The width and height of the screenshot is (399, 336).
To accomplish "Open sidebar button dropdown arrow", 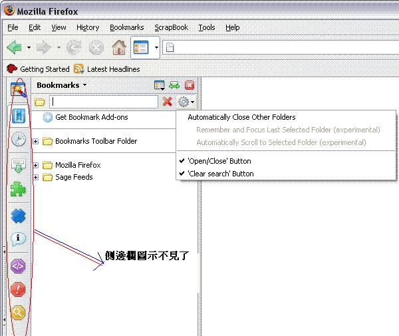I will (x=156, y=48).
